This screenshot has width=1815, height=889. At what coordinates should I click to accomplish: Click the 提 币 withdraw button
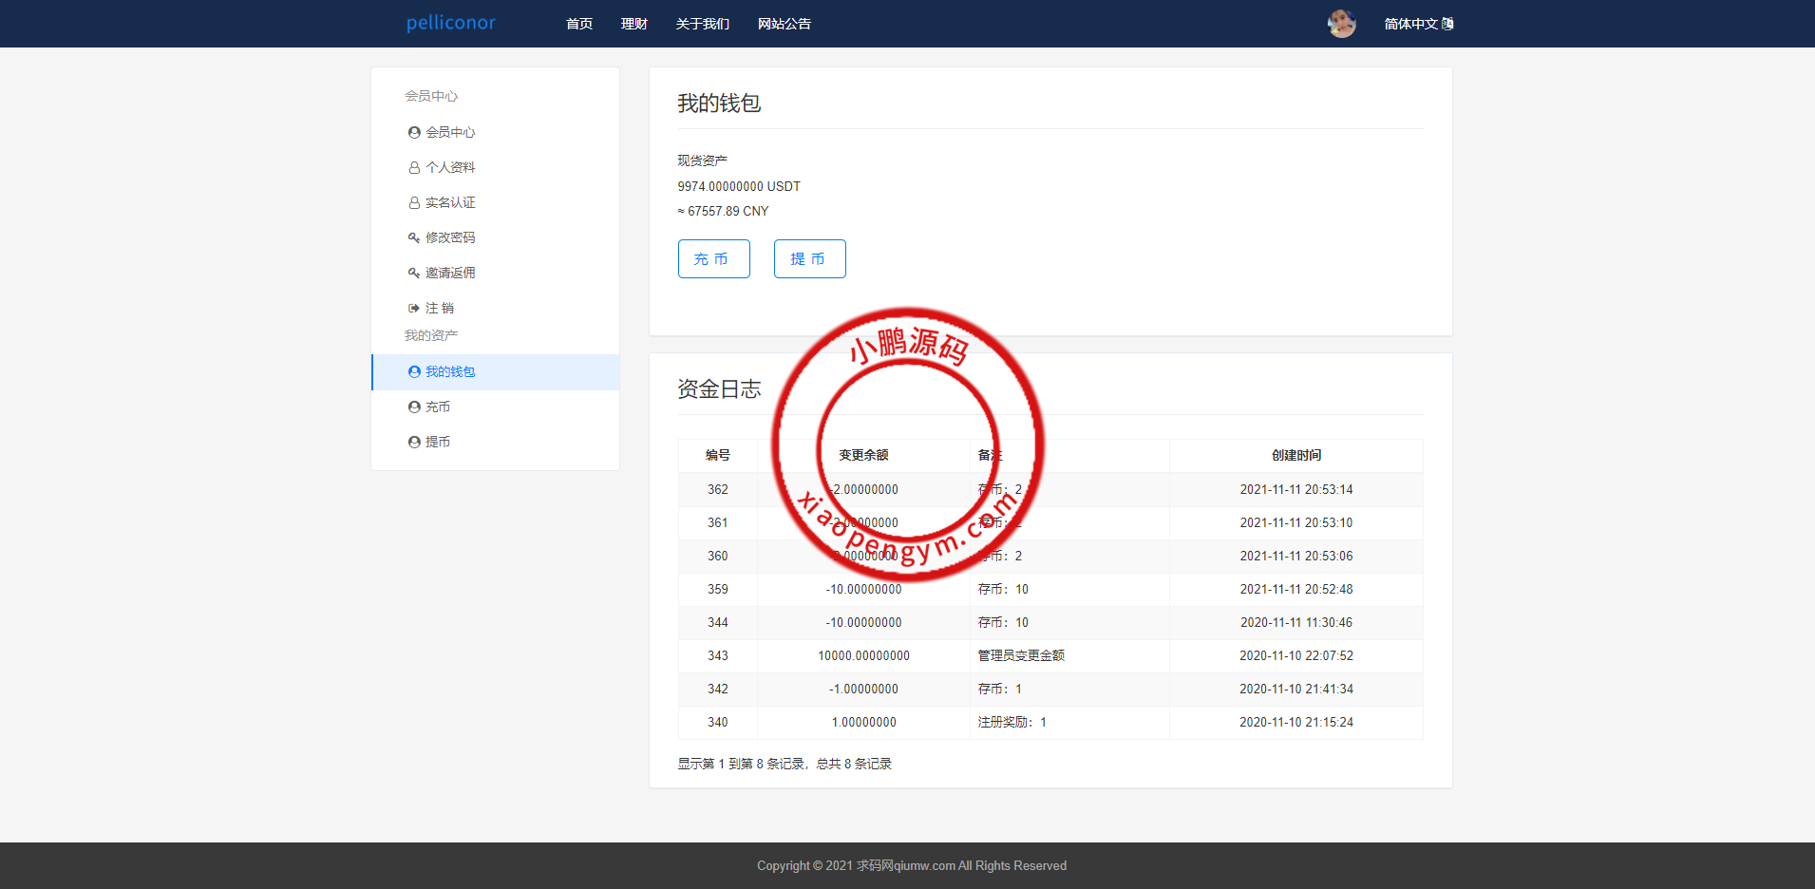(809, 258)
